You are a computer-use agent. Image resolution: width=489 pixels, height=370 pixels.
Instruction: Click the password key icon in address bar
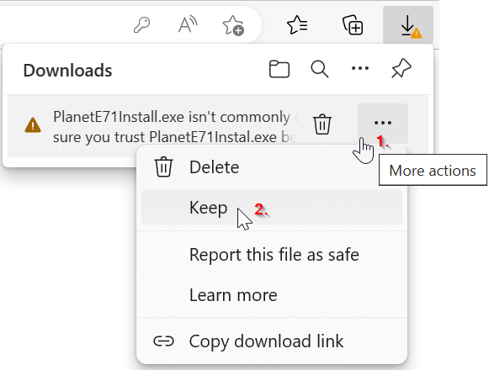tap(142, 25)
